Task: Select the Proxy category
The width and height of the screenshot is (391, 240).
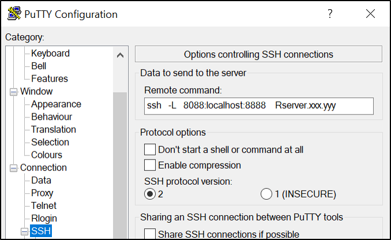Action: tap(42, 193)
